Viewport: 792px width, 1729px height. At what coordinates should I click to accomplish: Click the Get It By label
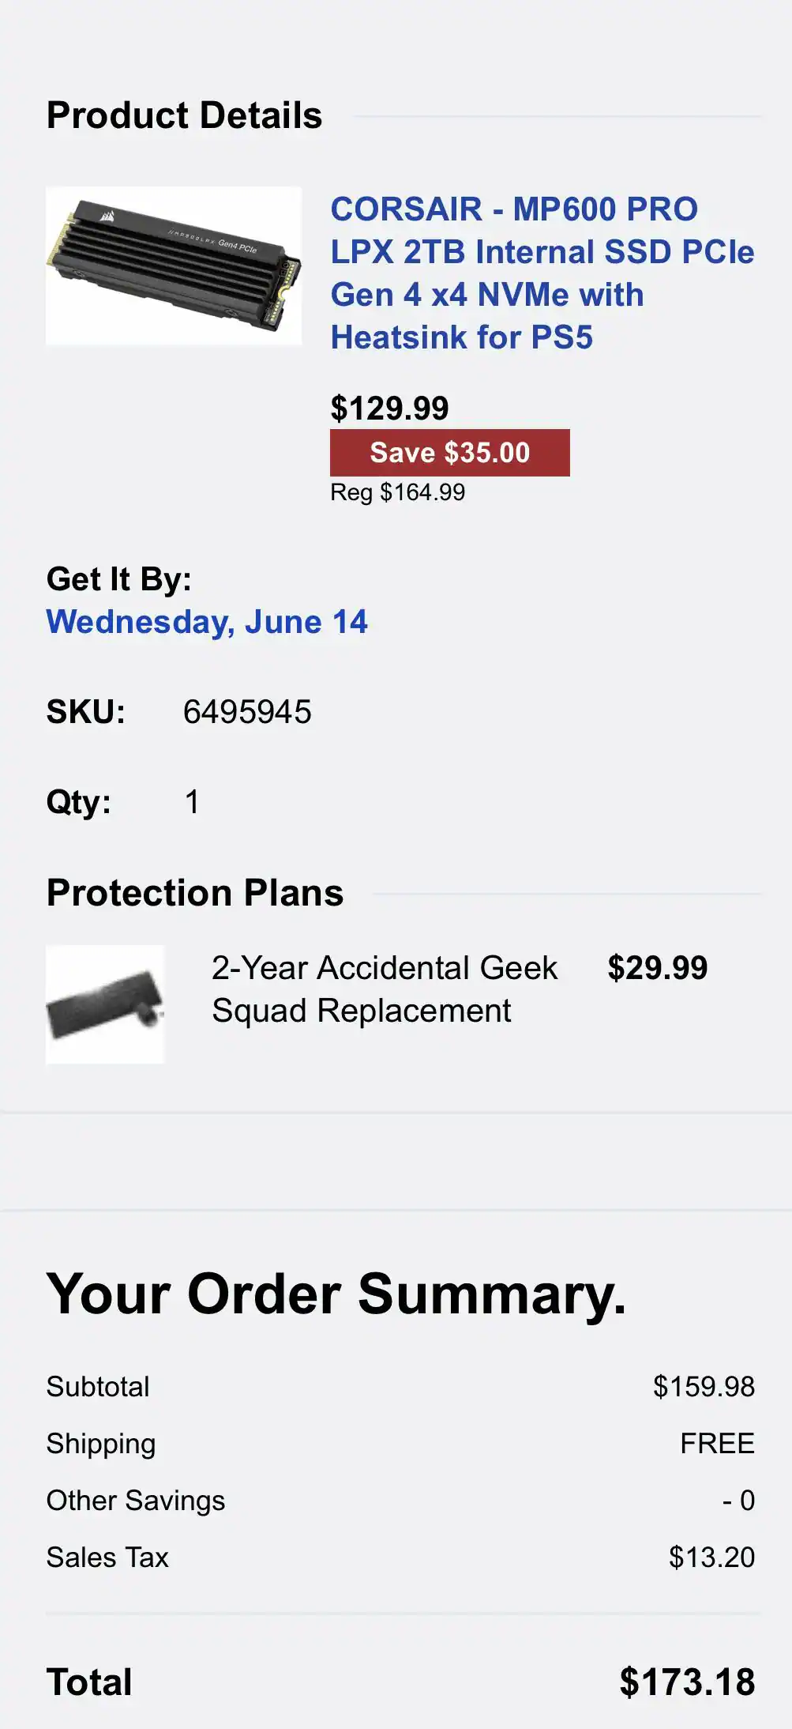(x=119, y=579)
